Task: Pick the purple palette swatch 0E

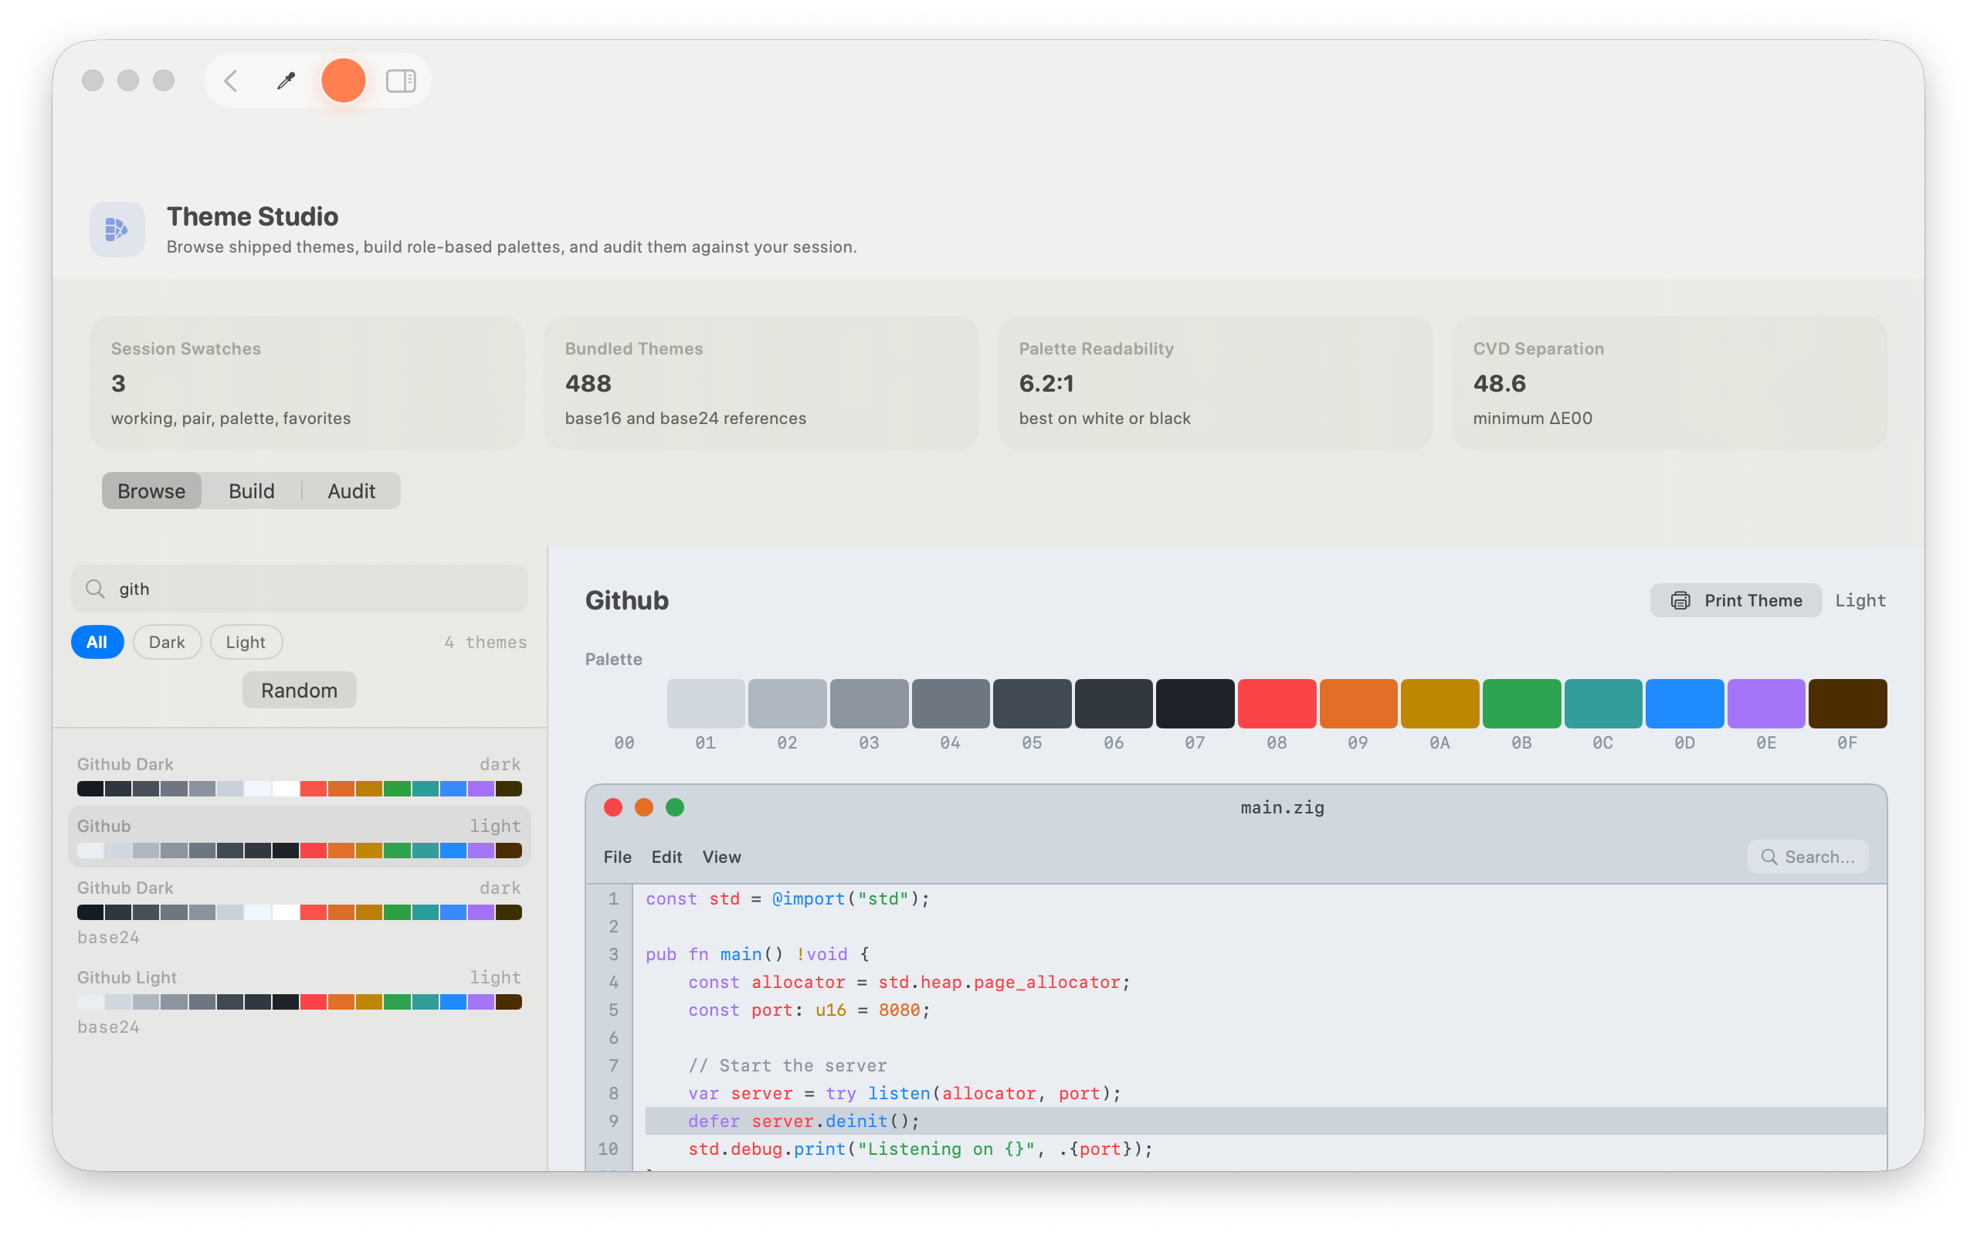Action: [1766, 704]
